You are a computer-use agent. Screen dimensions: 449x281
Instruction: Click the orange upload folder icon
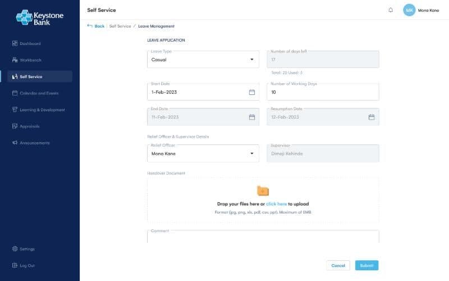[263, 191]
